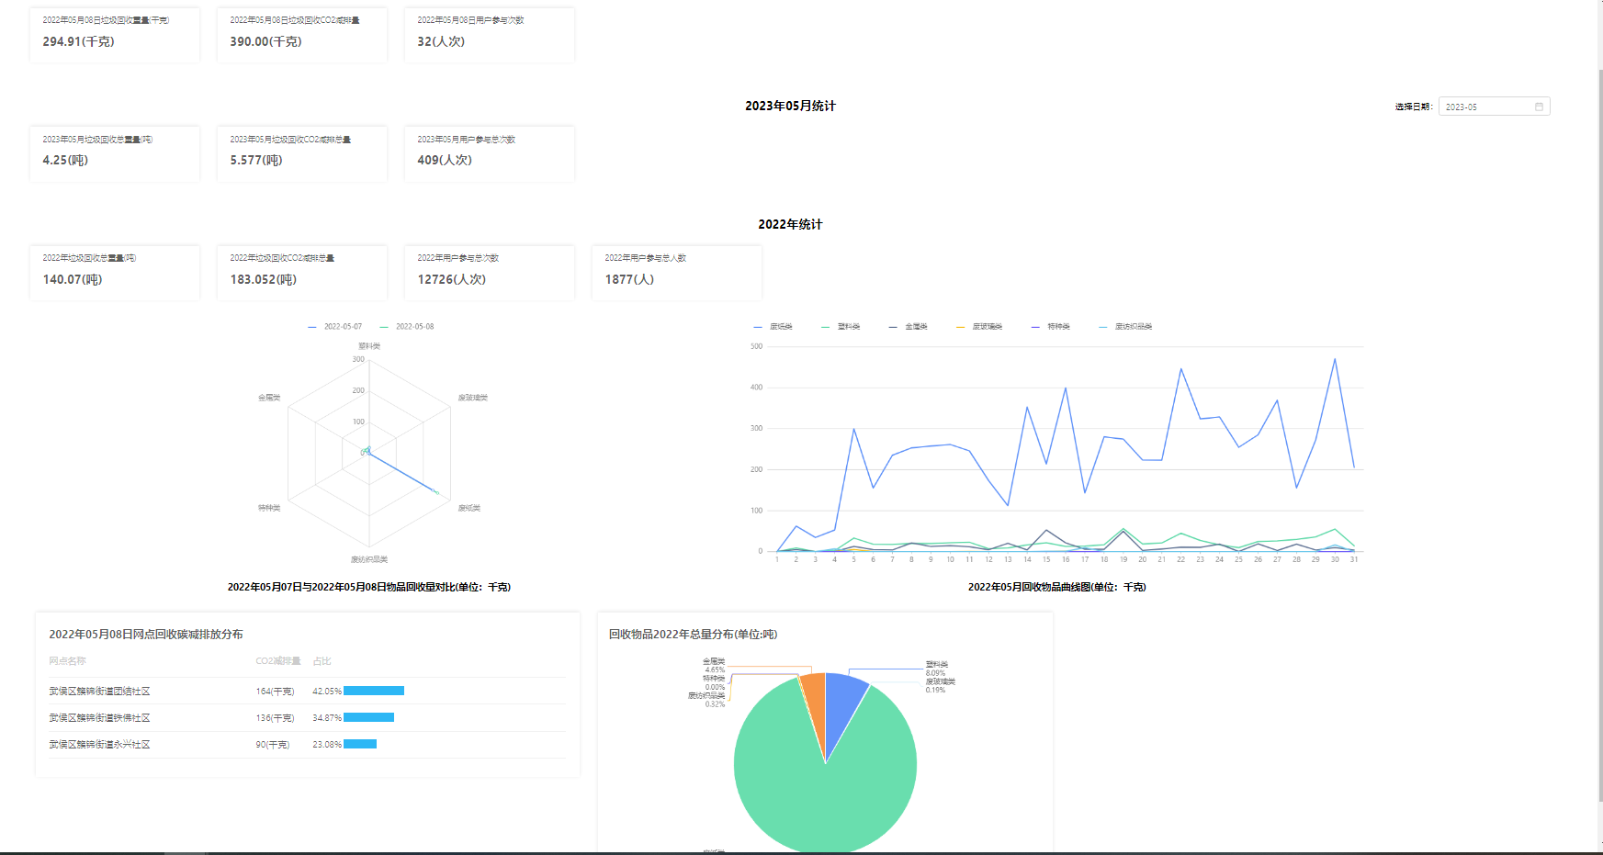The height and width of the screenshot is (855, 1603).
Task: Click the 23.08% progress bar
Action: [360, 744]
